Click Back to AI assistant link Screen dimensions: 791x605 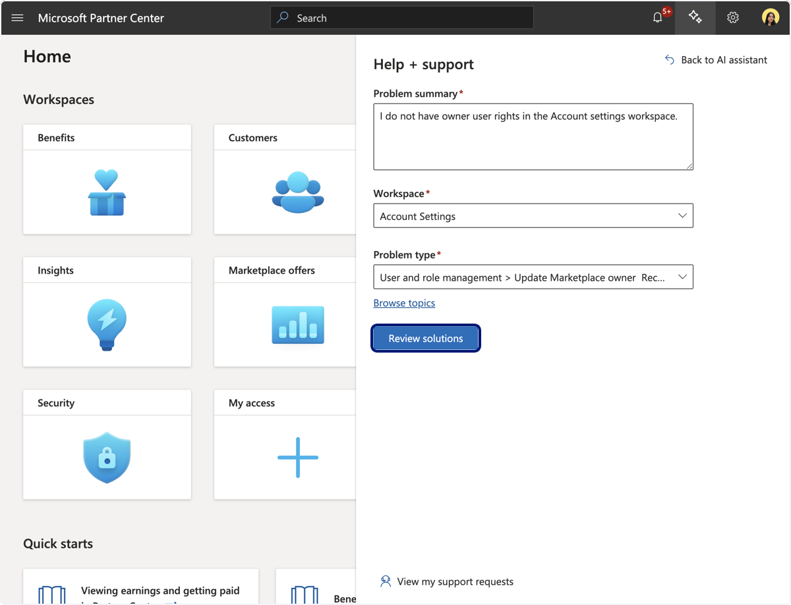coord(724,60)
